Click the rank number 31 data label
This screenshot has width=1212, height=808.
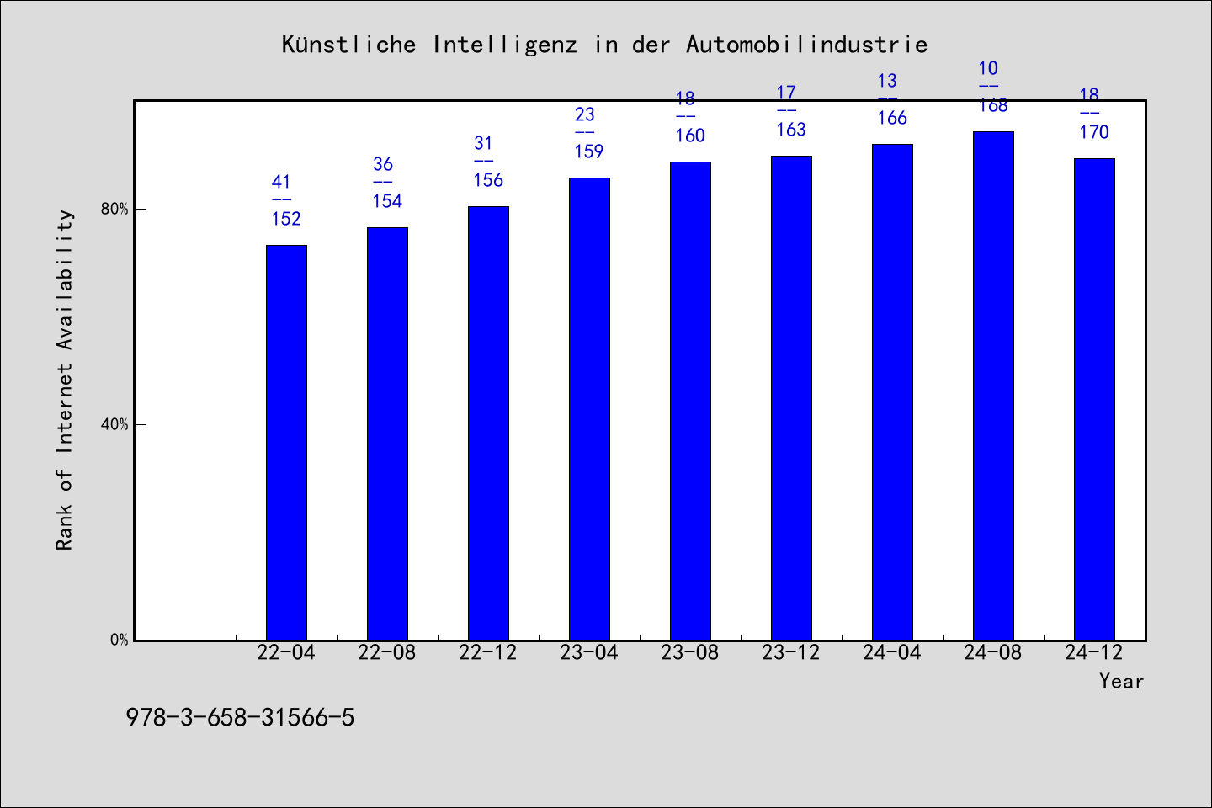[x=483, y=143]
